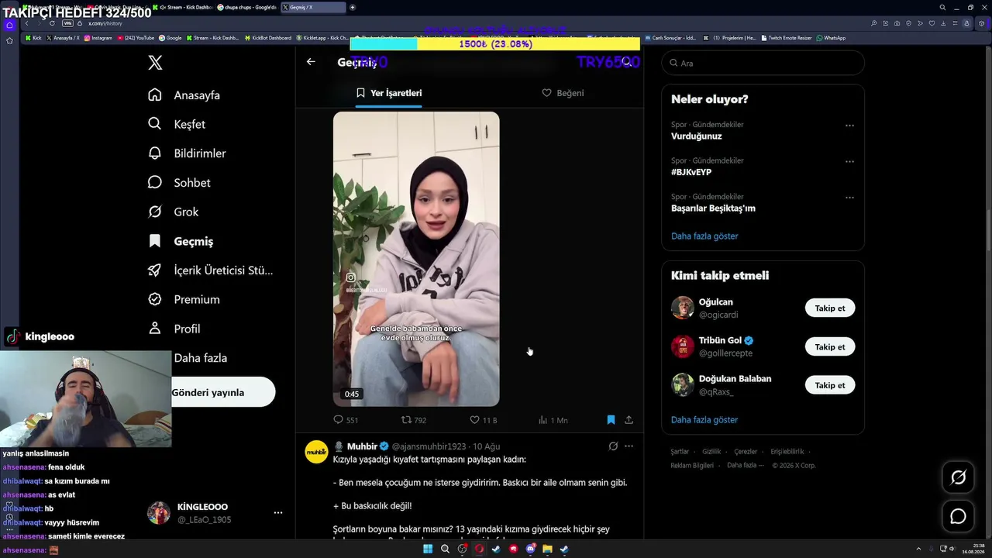
Task: Open Anasayfa from the left navigation
Action: click(x=184, y=95)
